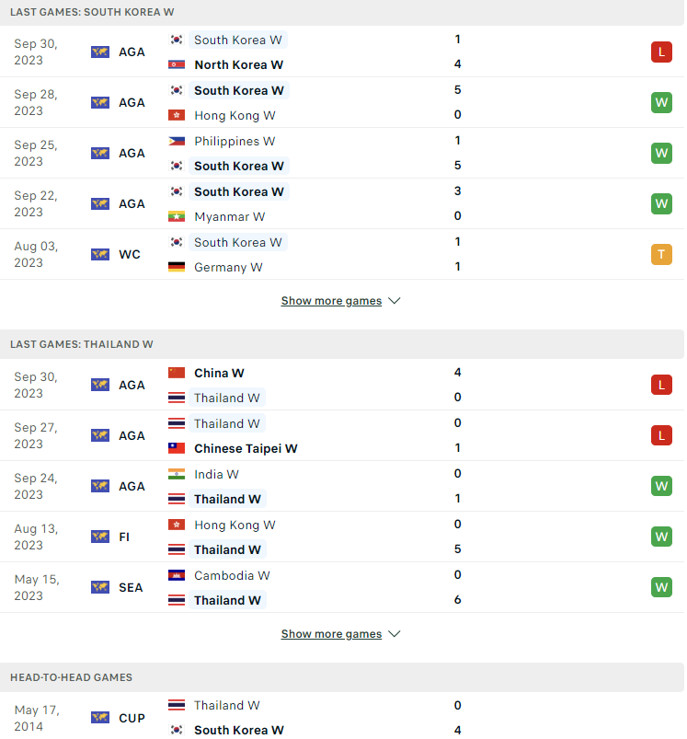Click the chevron beside the Thailand Show more games link
The width and height of the screenshot is (687, 739).
(395, 634)
